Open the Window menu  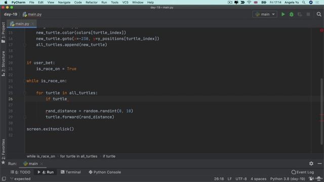(x=138, y=3)
